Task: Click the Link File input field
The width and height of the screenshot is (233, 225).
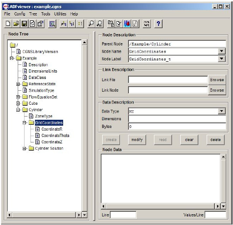Action: (168, 80)
